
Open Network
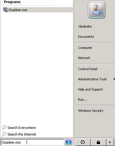click(84, 58)
